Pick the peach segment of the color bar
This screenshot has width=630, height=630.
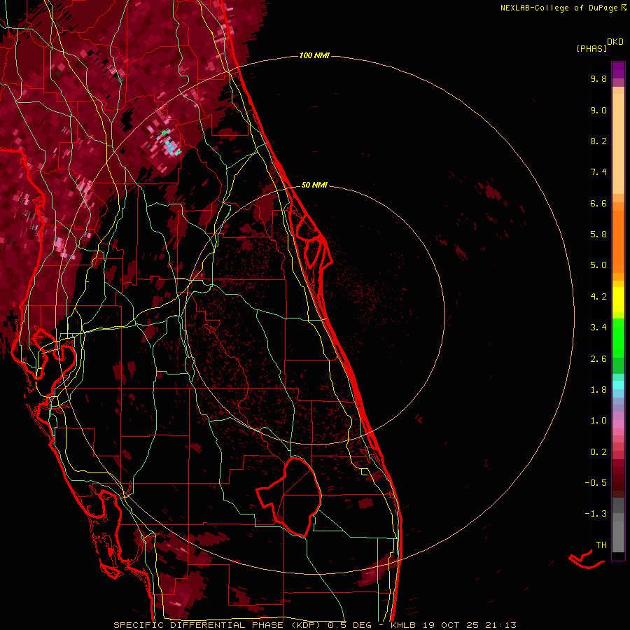coord(618,143)
